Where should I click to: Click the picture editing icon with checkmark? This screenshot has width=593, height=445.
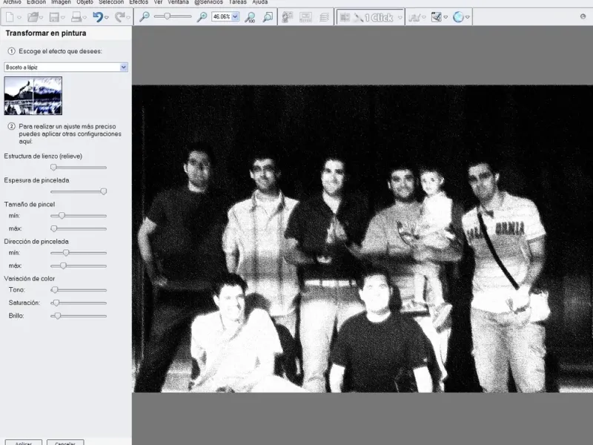click(437, 17)
